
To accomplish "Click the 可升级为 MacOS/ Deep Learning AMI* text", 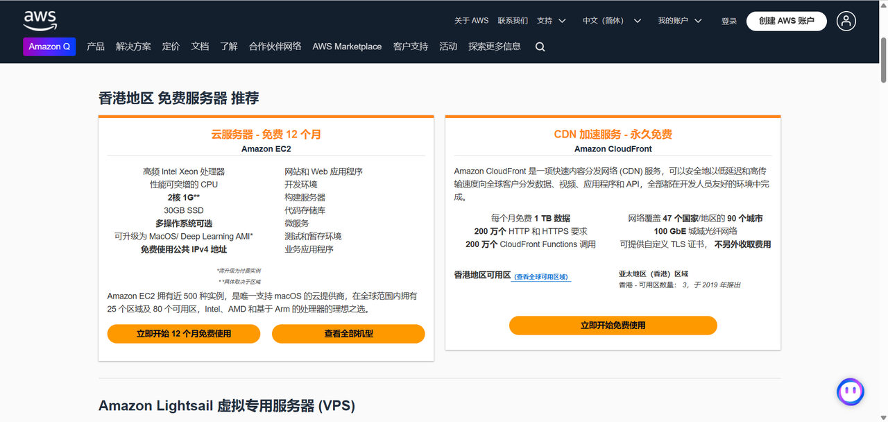I will pyautogui.click(x=184, y=237).
